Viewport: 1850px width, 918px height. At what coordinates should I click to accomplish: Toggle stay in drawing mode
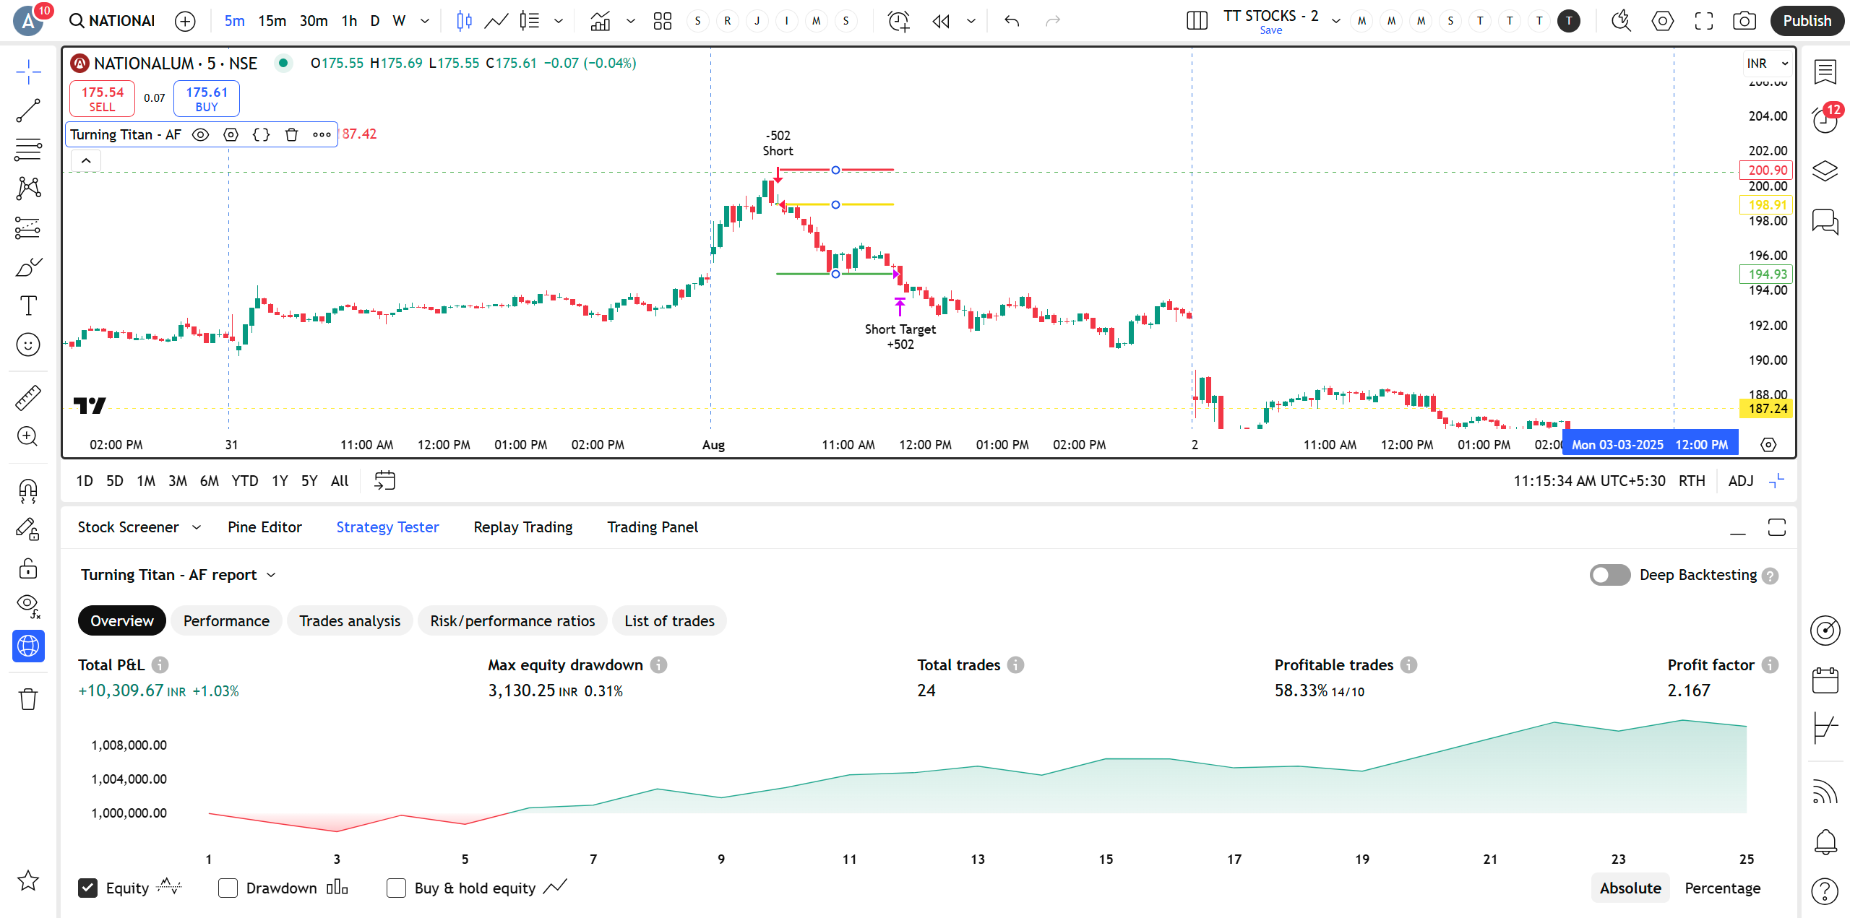click(28, 529)
